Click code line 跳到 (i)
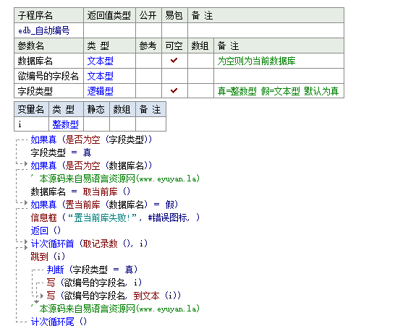 coord(48,257)
